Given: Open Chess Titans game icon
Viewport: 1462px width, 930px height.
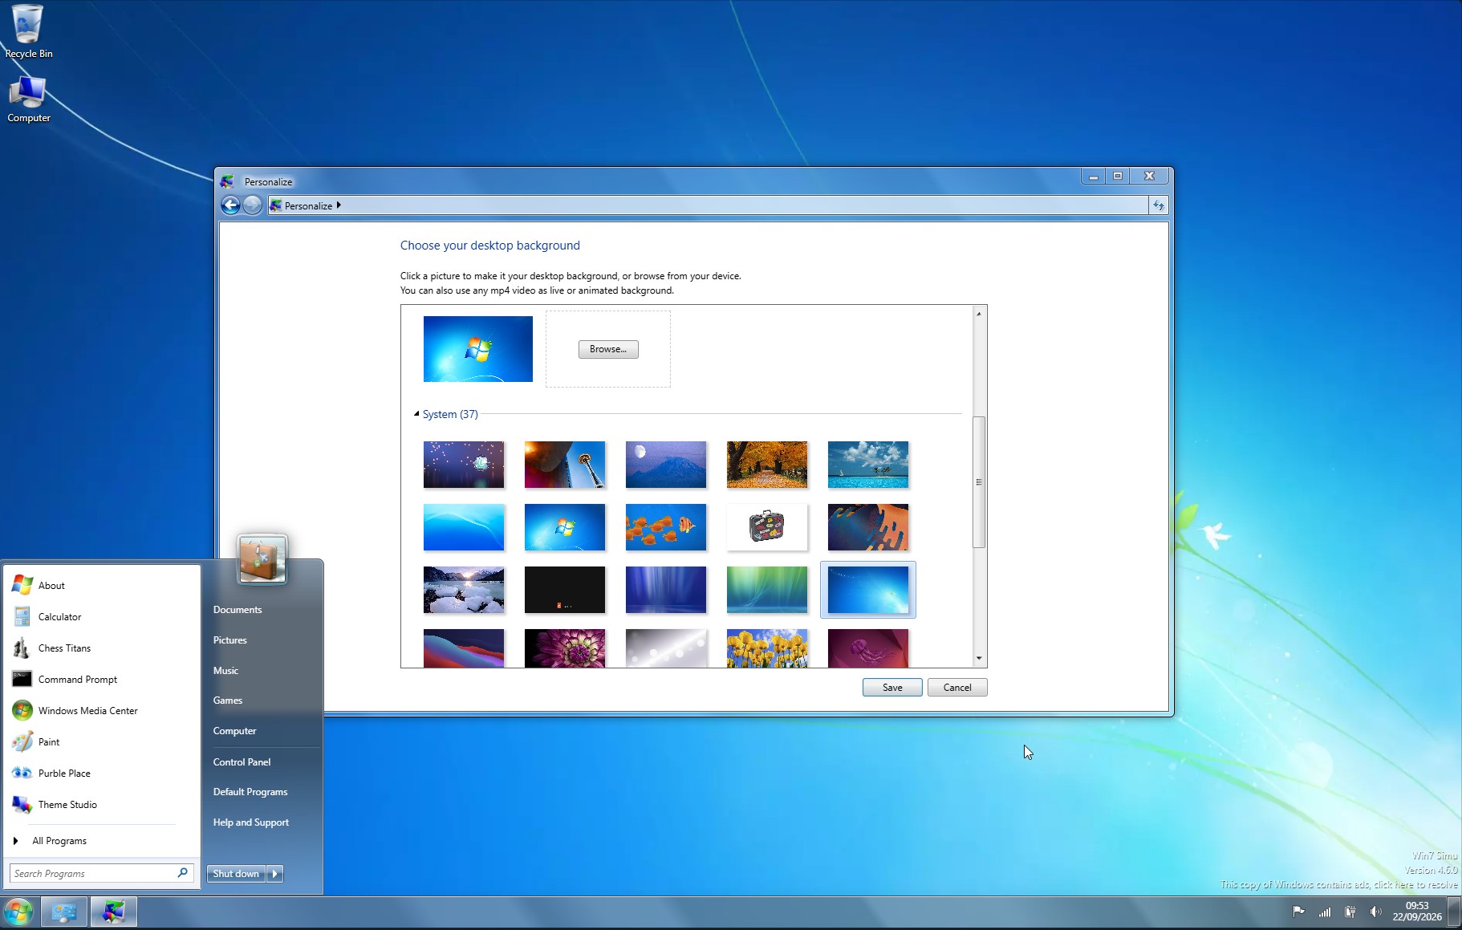Looking at the screenshot, I should tap(22, 648).
